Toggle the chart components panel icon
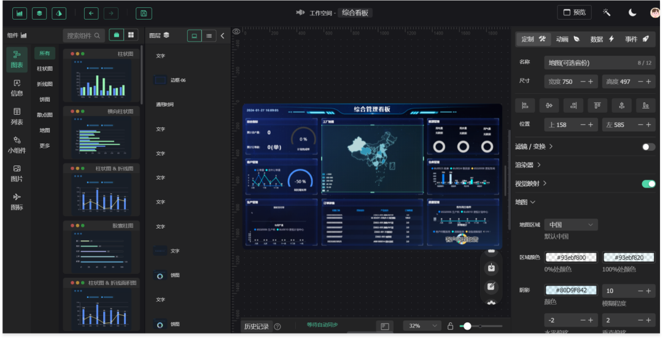The height and width of the screenshot is (339, 663). point(20,13)
